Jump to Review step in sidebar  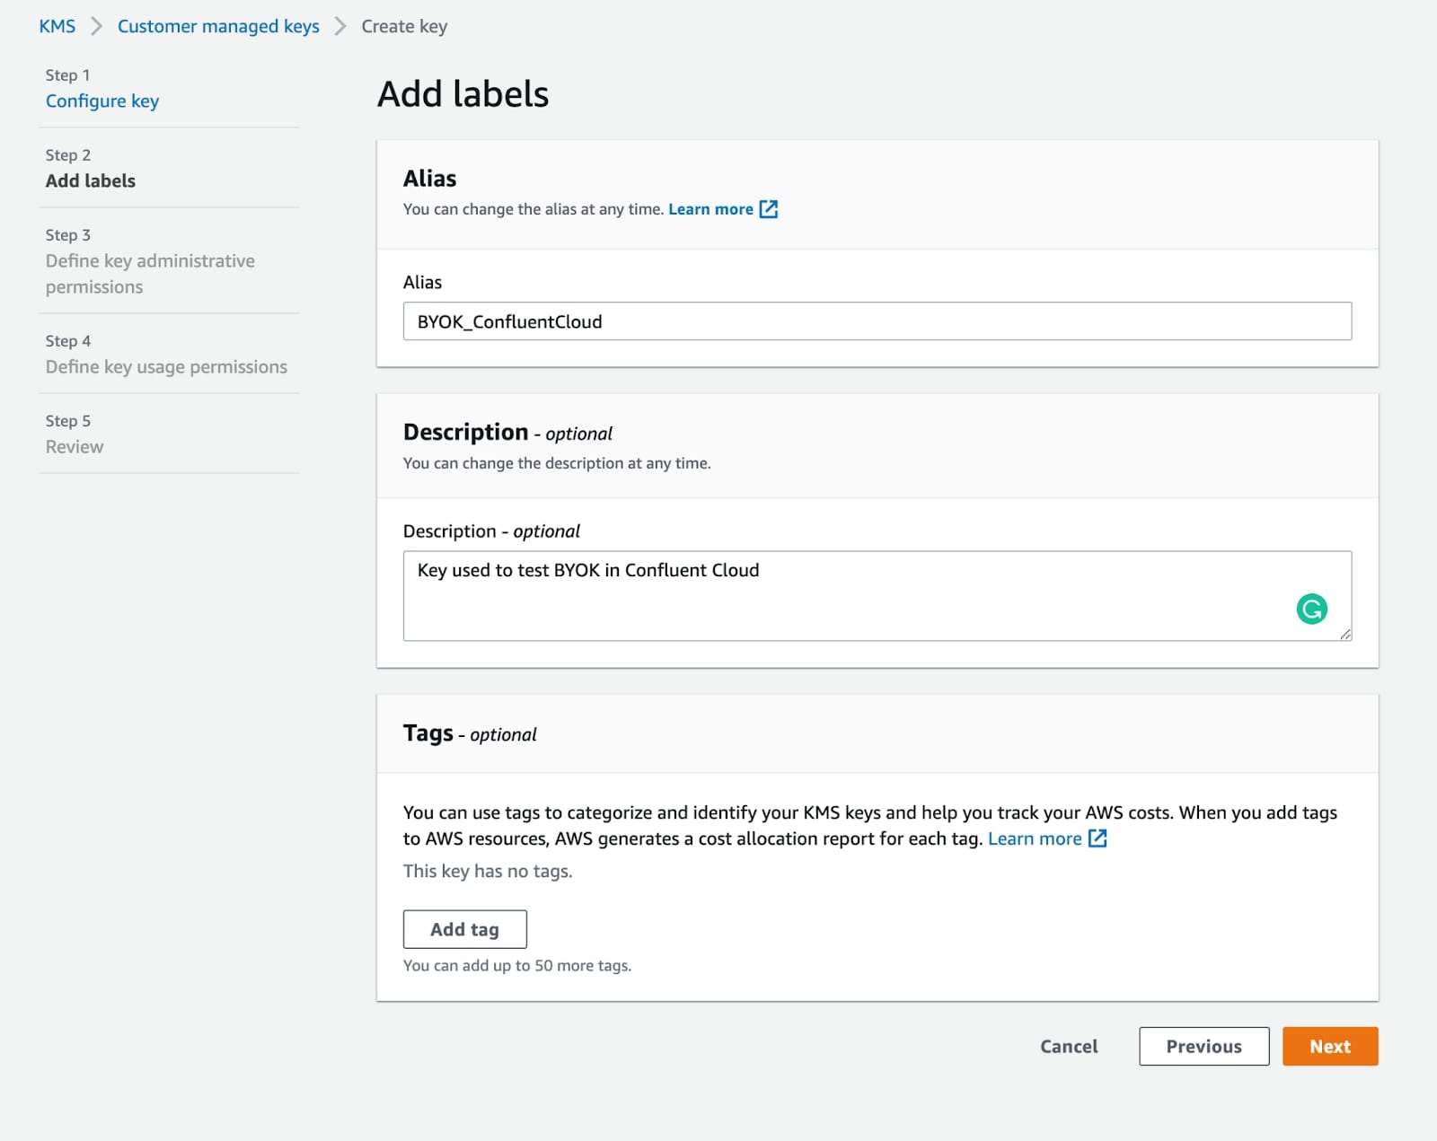75,447
